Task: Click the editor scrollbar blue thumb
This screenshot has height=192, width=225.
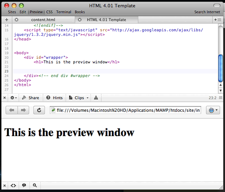Action: click(220, 68)
